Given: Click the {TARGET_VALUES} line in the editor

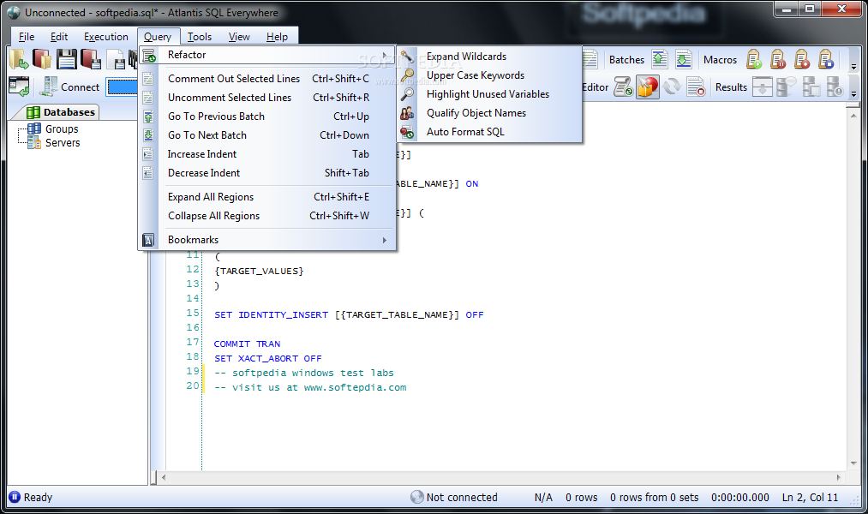Looking at the screenshot, I should [x=259, y=271].
